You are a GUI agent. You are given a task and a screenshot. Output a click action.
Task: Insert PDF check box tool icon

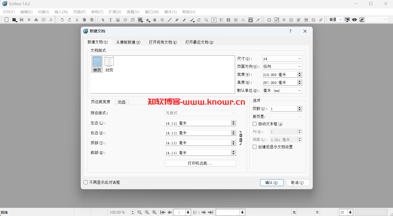point(277,20)
